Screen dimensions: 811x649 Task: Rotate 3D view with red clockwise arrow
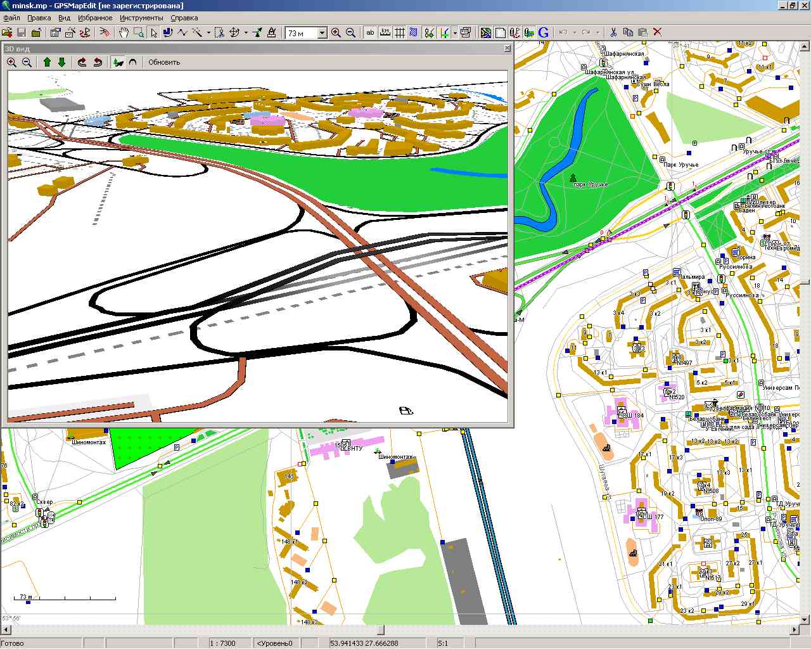click(82, 62)
